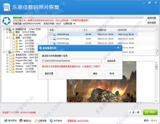
Task: Sort file list by 名称 column
Action: [66, 30]
